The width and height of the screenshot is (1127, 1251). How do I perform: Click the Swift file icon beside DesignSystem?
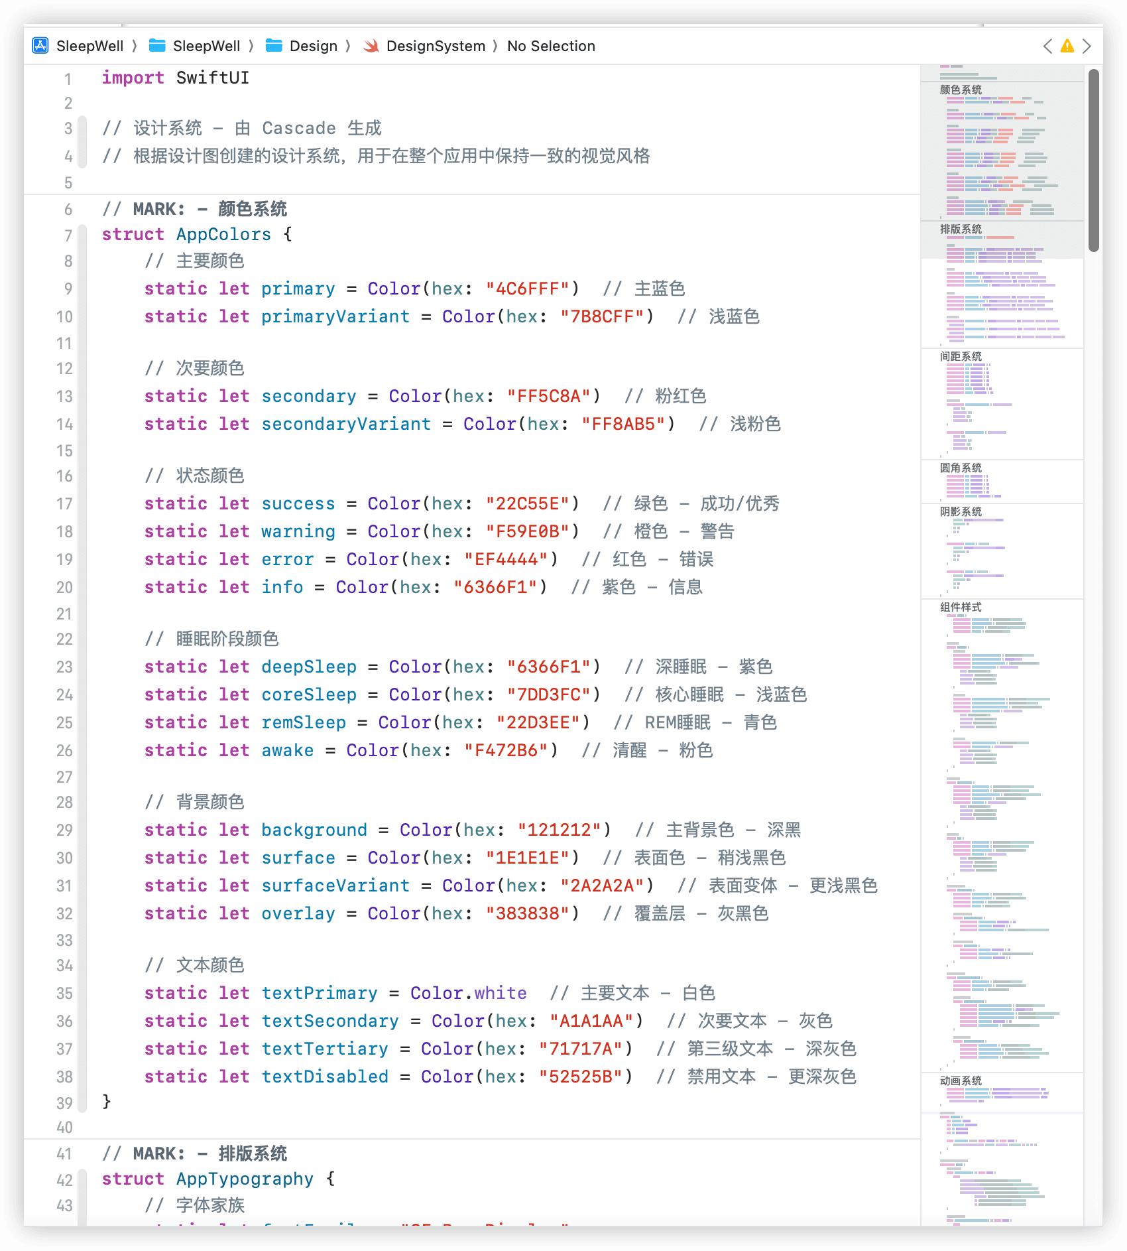(371, 46)
